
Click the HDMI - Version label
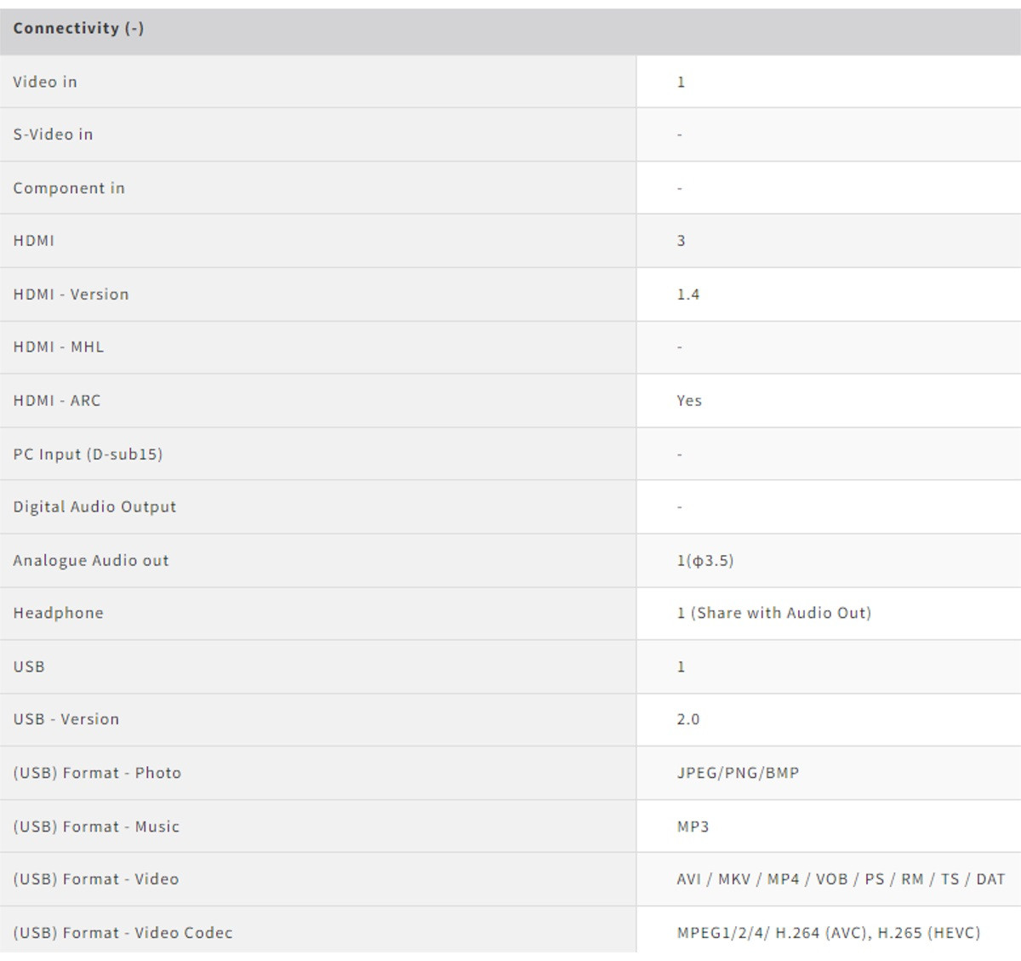(71, 295)
